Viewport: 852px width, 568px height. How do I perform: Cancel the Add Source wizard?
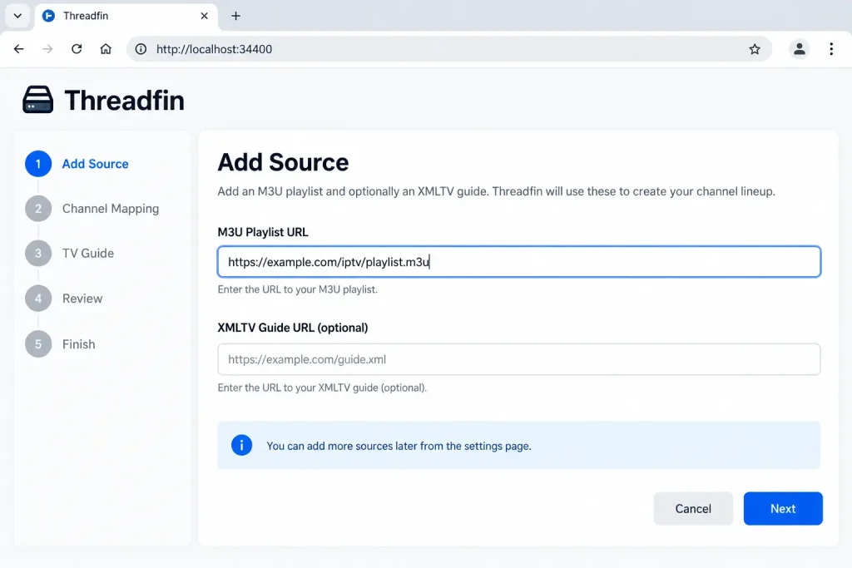pos(693,508)
